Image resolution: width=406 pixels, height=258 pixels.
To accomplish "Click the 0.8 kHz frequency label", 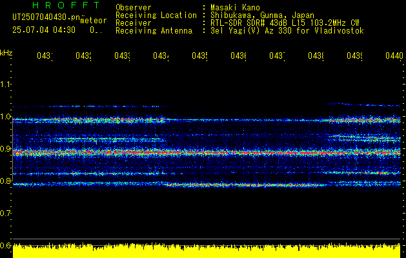I will click(5, 181).
